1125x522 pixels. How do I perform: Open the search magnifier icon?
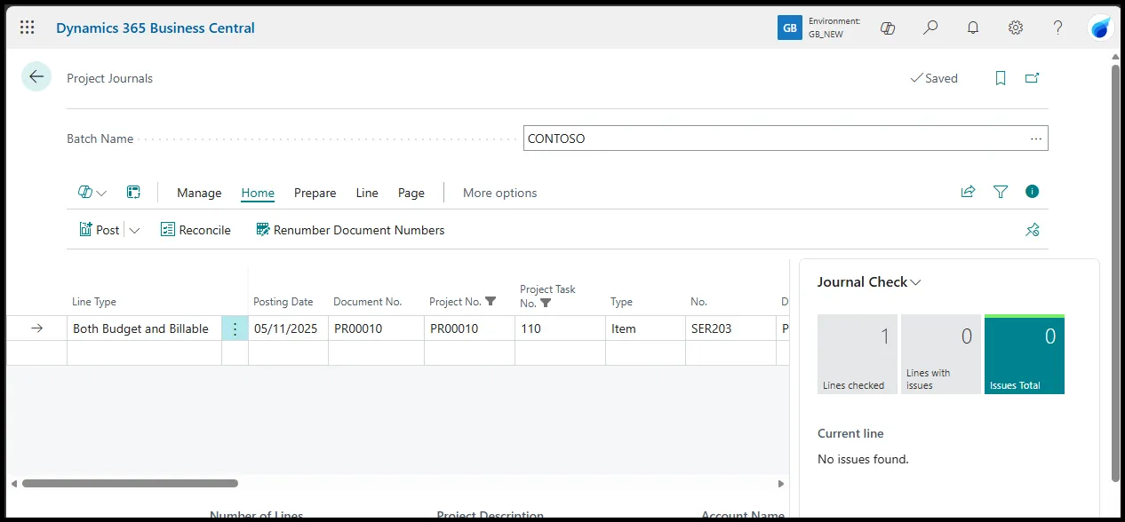tap(930, 28)
